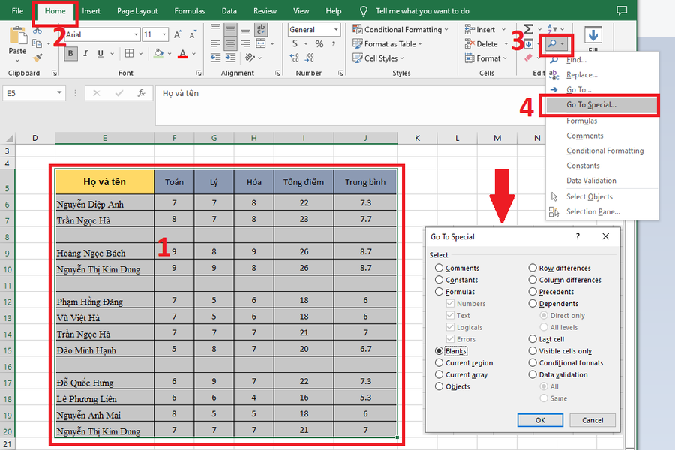
Task: Toggle Italic formatting button
Action: tap(85, 53)
